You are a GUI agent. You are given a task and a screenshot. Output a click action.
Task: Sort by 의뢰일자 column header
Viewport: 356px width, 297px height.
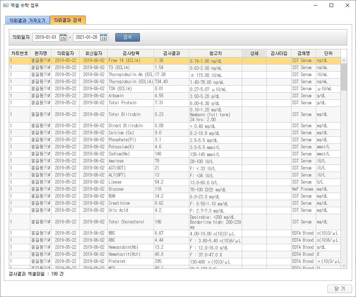coord(66,53)
